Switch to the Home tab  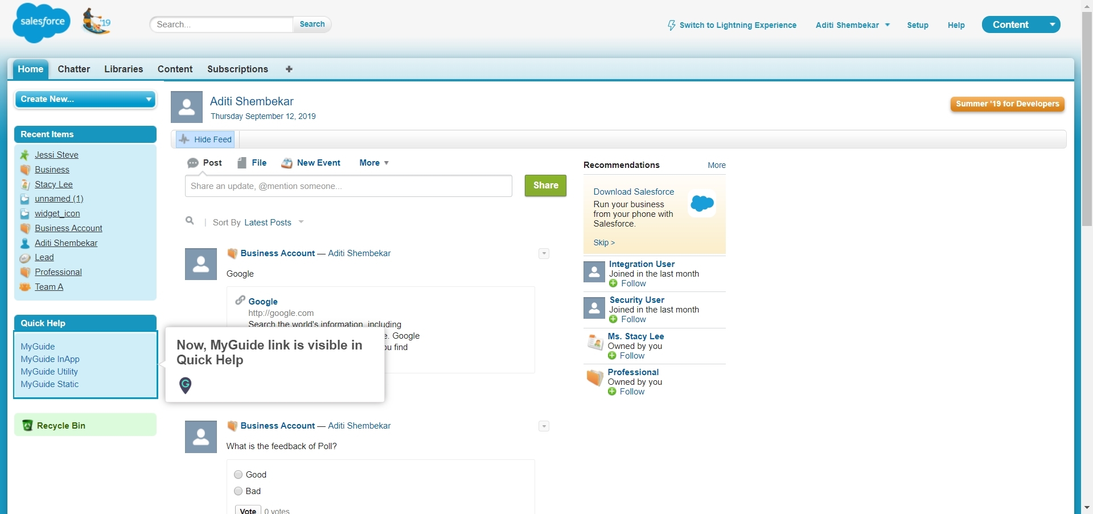[x=31, y=69]
